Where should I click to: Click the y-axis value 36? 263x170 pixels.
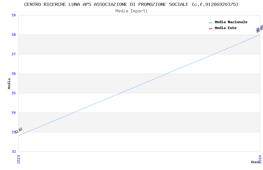click(14, 74)
